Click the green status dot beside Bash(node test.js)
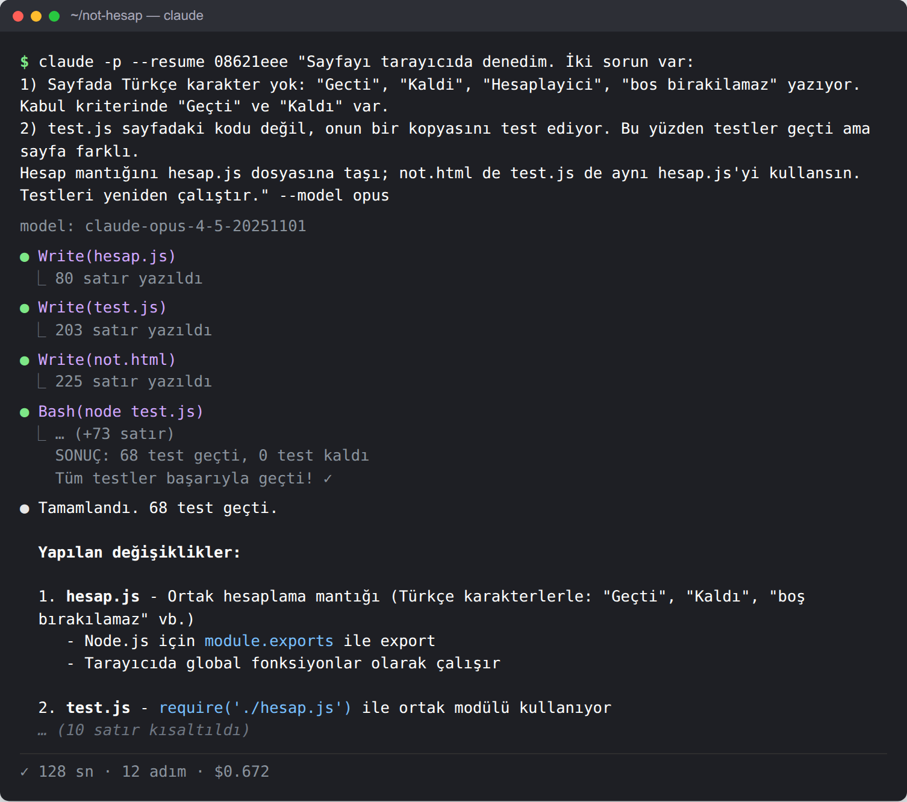The height and width of the screenshot is (802, 907). click(x=25, y=412)
